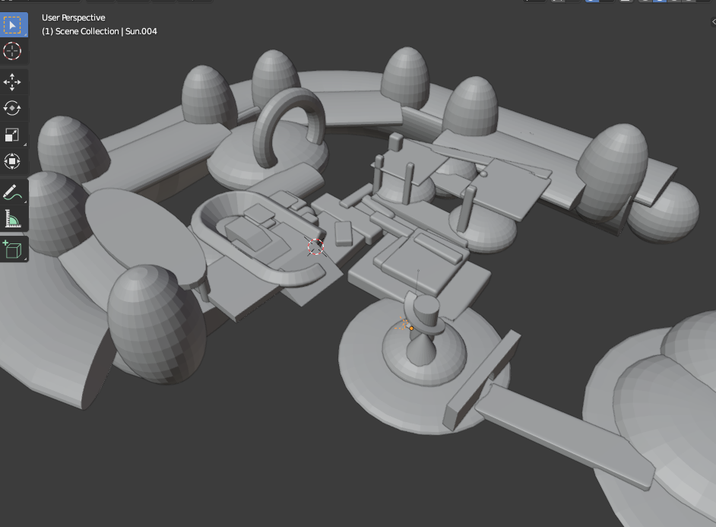The width and height of the screenshot is (716, 527).
Task: Select the Select Box tool
Action: pyautogui.click(x=12, y=24)
